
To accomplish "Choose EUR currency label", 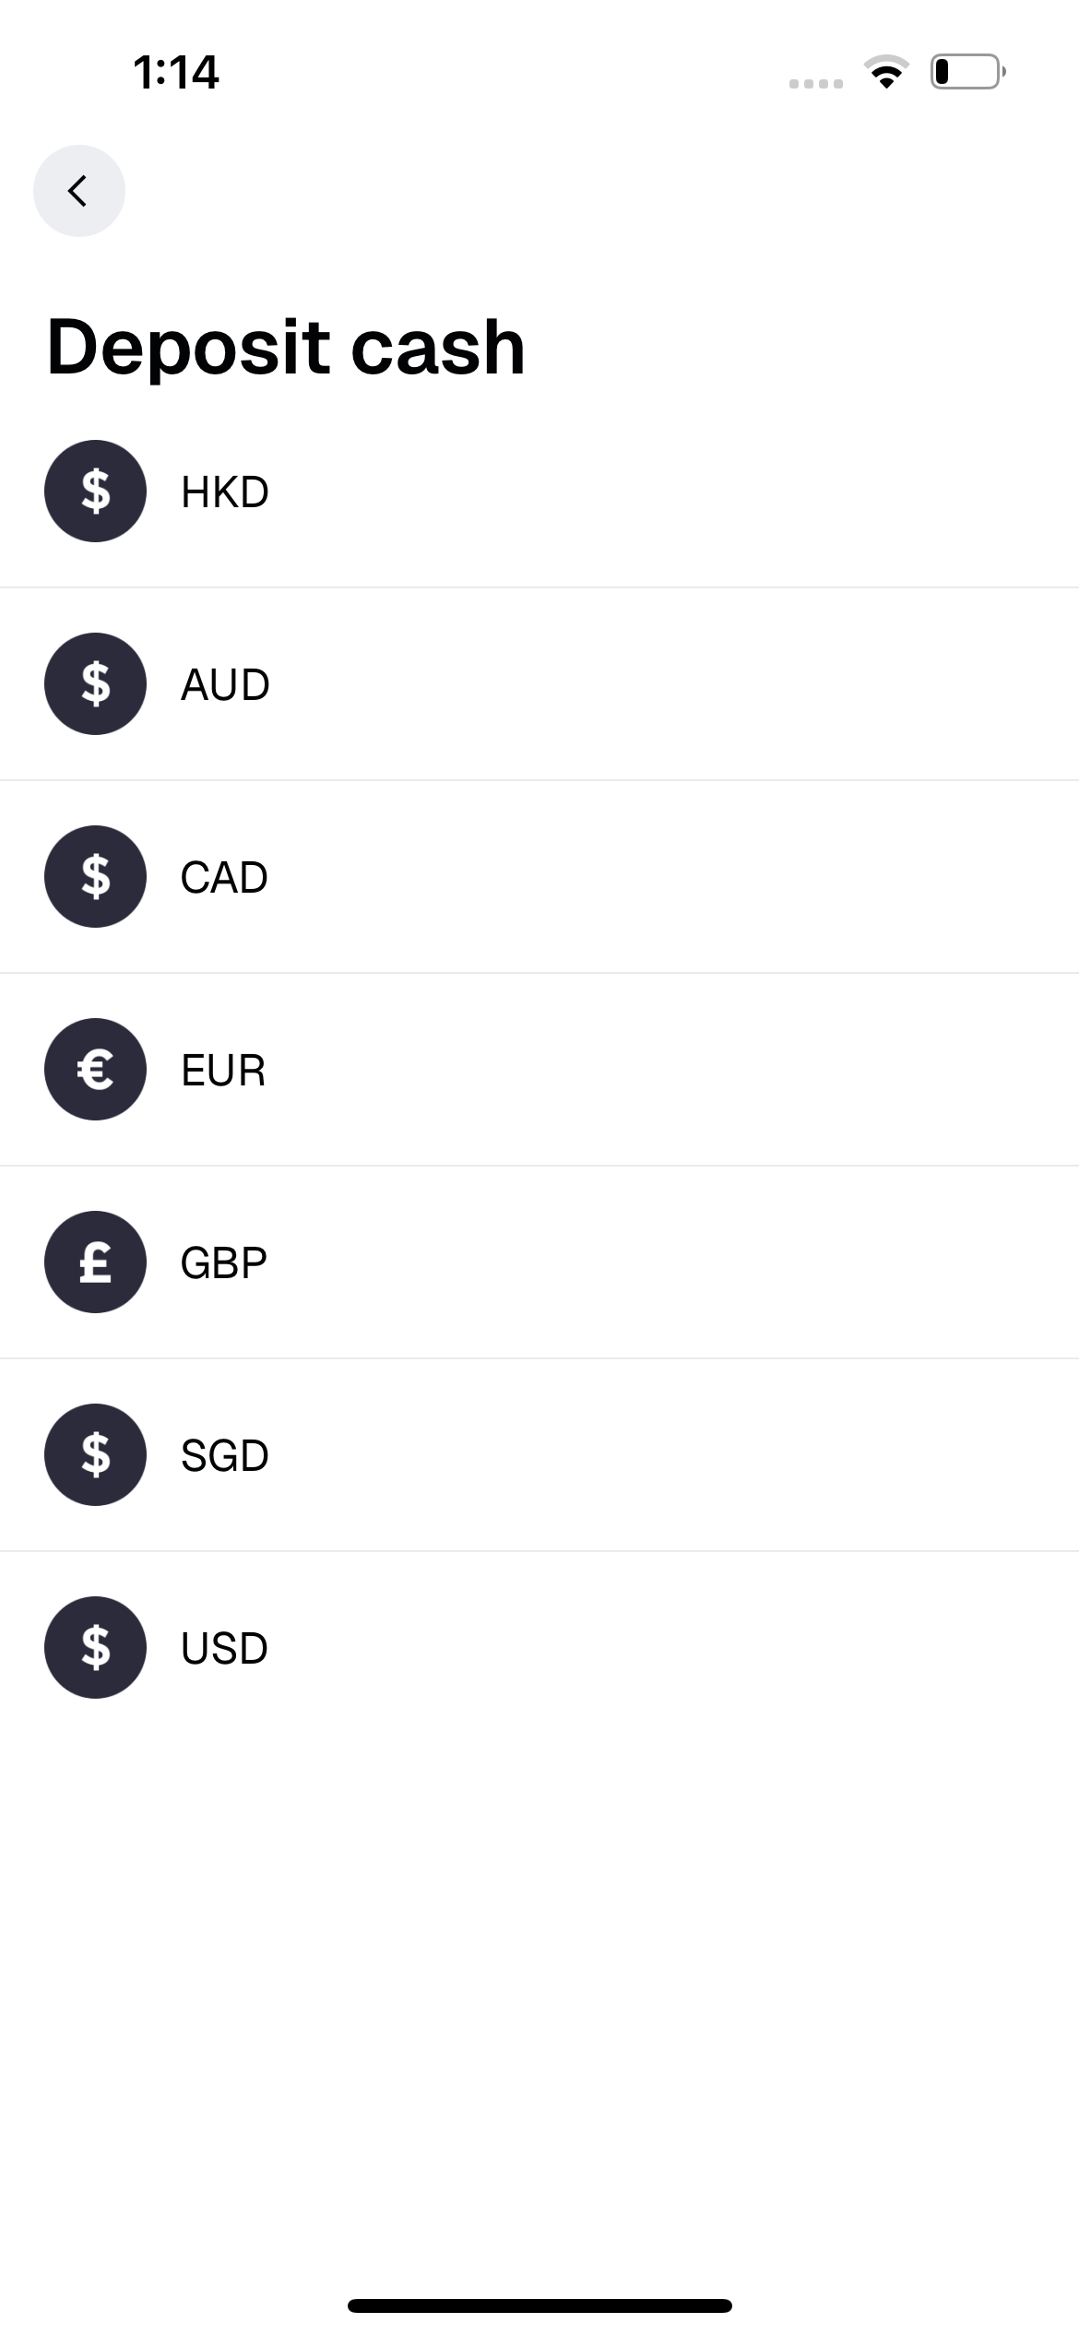I will click(223, 1071).
